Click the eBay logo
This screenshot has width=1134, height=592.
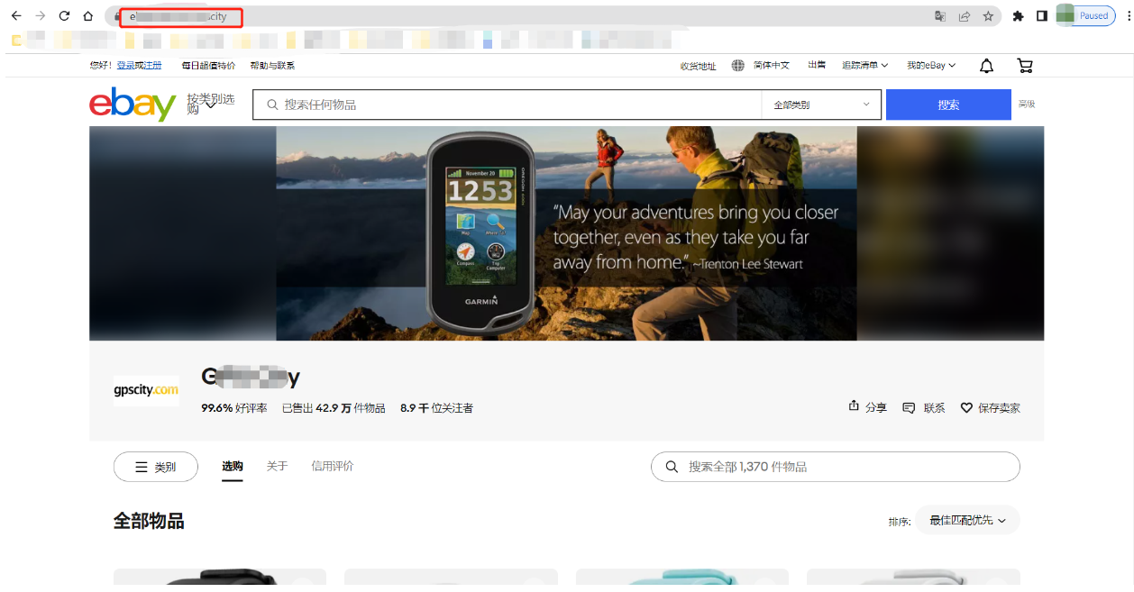pos(132,105)
